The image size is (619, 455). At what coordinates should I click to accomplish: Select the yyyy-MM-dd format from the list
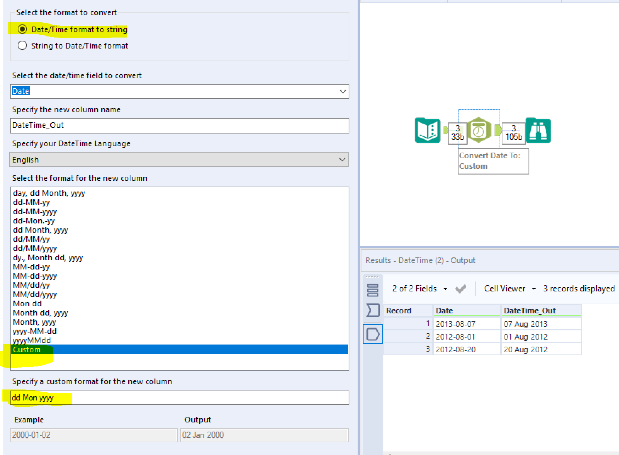[34, 331]
